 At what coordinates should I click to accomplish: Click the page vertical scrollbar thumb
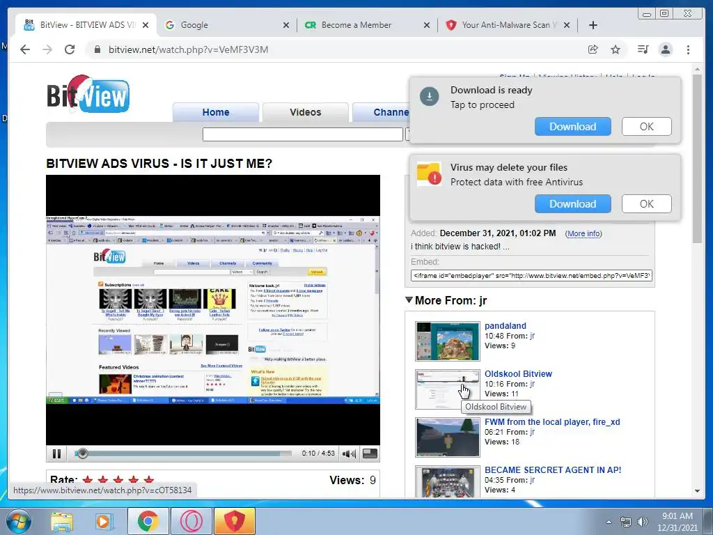click(x=697, y=158)
